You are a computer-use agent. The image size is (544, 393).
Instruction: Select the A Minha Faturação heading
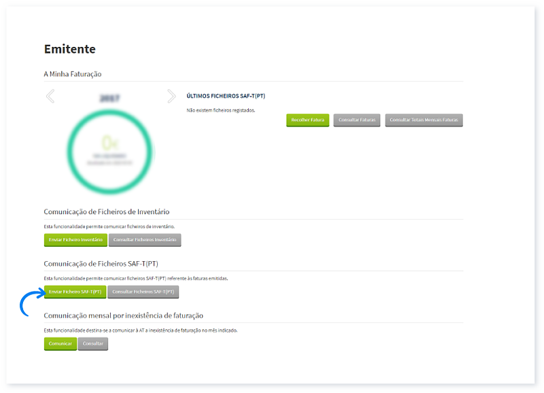click(72, 73)
